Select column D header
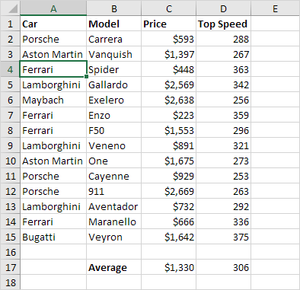 (x=224, y=8)
